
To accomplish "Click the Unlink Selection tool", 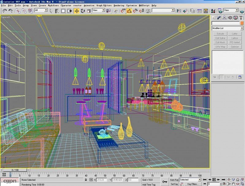I will [24, 11].
